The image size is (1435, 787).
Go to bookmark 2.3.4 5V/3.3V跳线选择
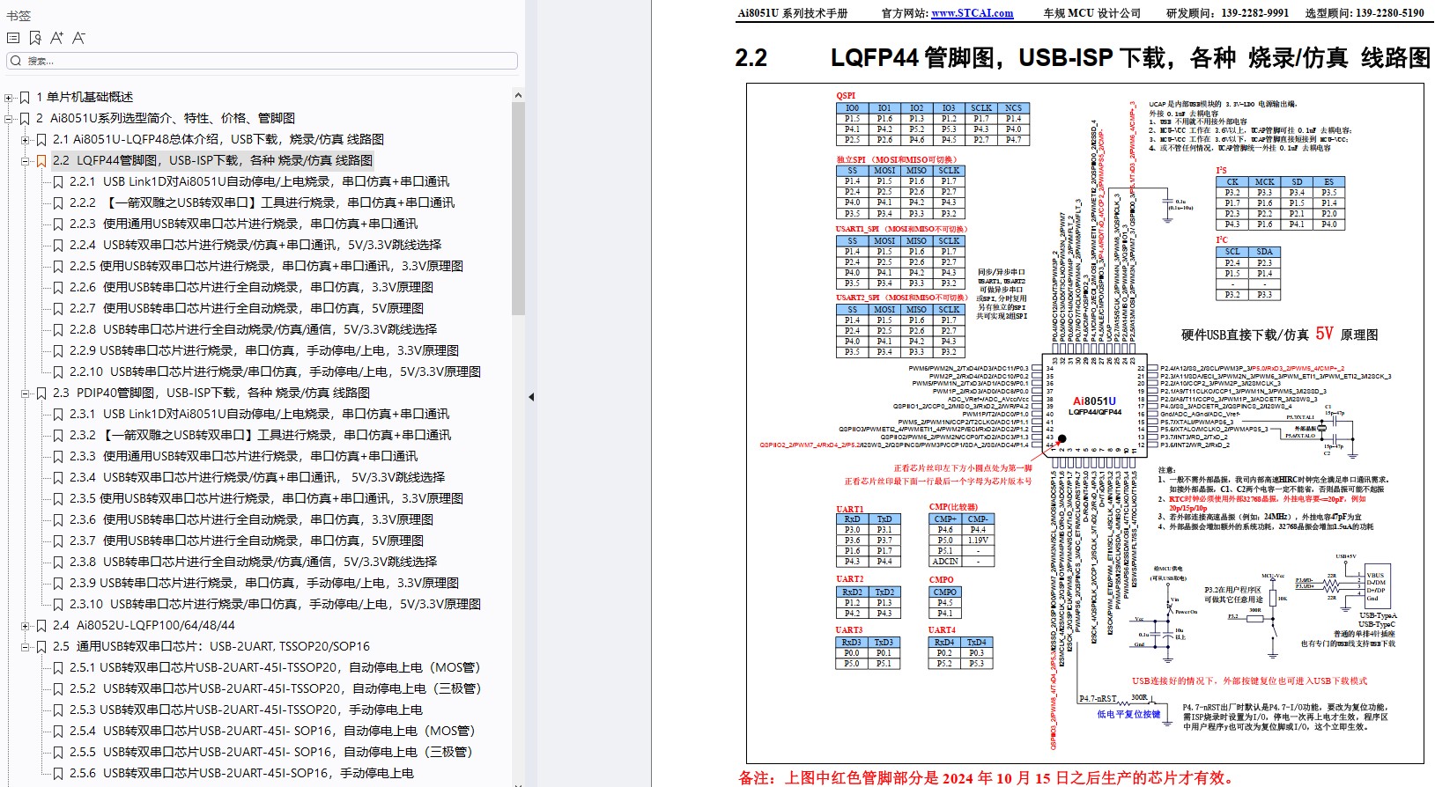[x=257, y=477]
